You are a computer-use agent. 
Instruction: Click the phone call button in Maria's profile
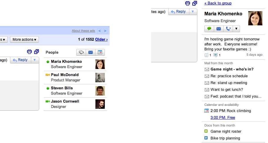[x=227, y=29]
